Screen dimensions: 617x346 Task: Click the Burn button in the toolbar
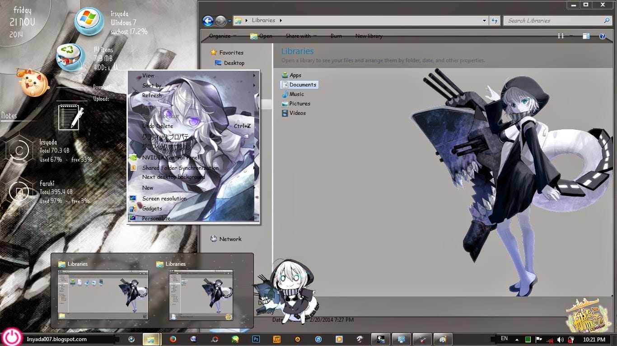point(336,36)
